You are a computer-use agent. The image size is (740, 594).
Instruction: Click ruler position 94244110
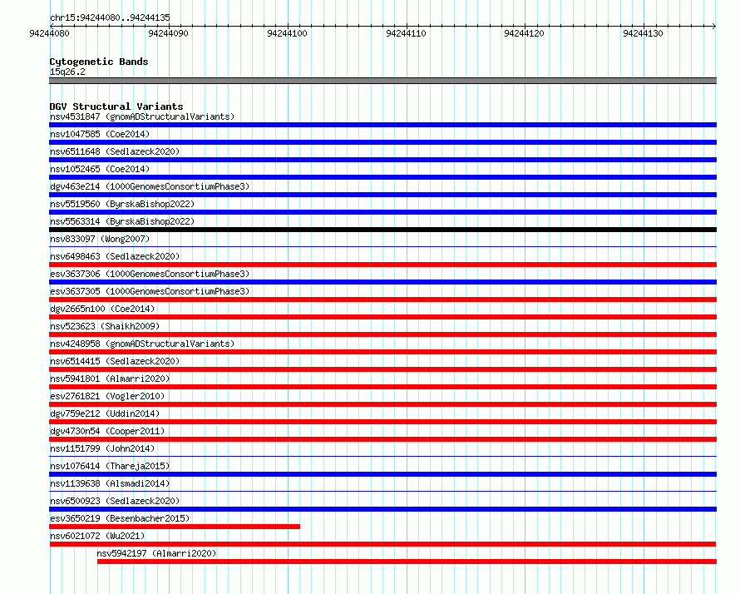pos(406,33)
